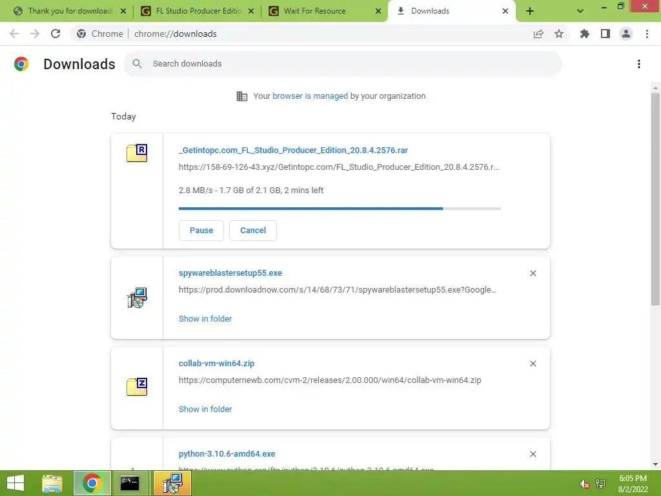Select the Downloads tab

tap(451, 11)
